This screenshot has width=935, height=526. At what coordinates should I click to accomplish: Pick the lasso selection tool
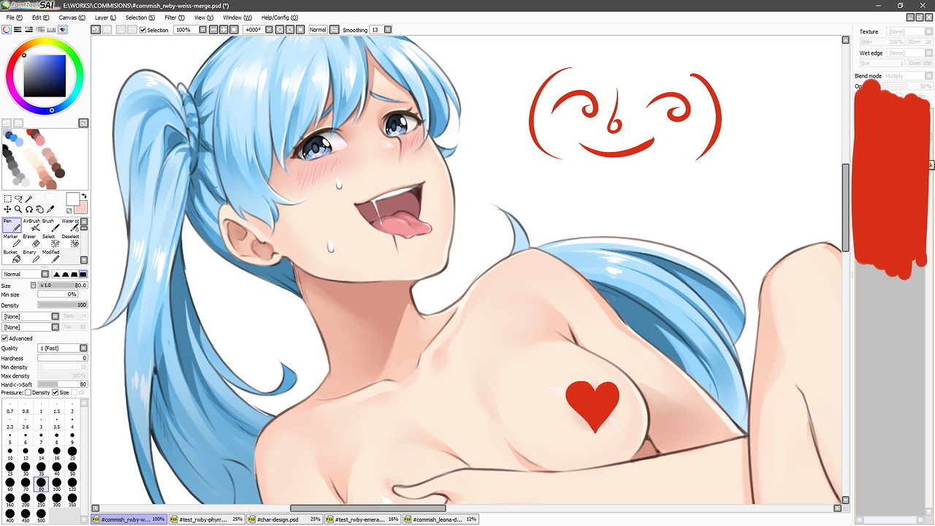pos(18,199)
